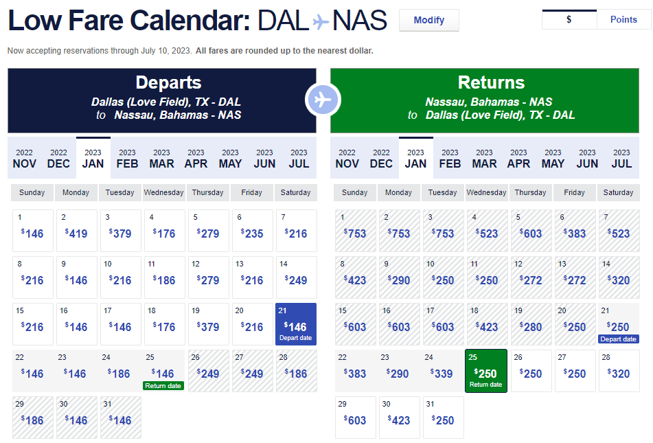Select the $419 departure fare on January 2
Viewport: 653px width, 443px height.
tap(76, 230)
